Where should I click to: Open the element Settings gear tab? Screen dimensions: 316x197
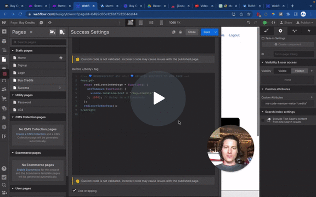pyautogui.click(x=280, y=31)
